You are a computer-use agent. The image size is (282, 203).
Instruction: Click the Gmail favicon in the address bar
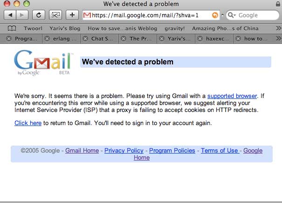(x=87, y=15)
